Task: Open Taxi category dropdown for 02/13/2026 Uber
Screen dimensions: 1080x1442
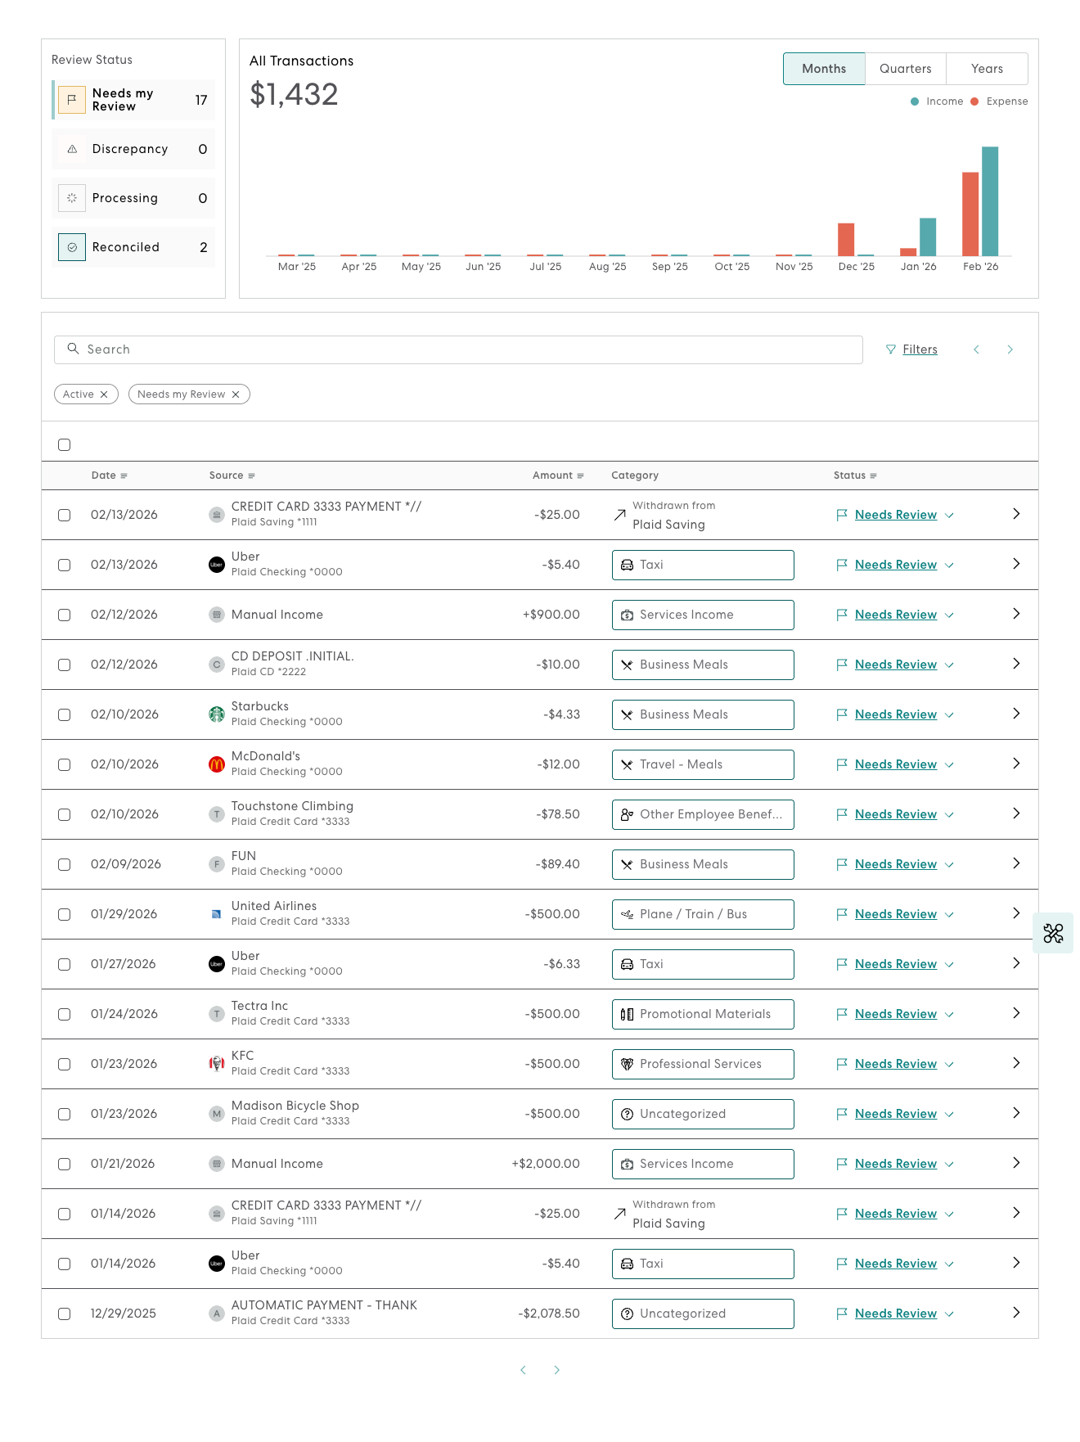Action: (703, 565)
